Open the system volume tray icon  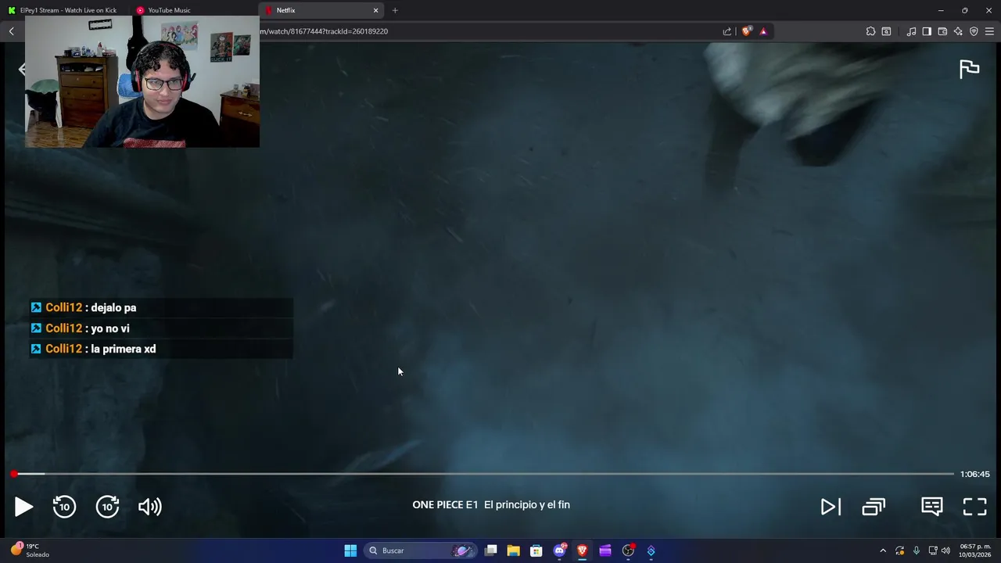[x=945, y=550]
